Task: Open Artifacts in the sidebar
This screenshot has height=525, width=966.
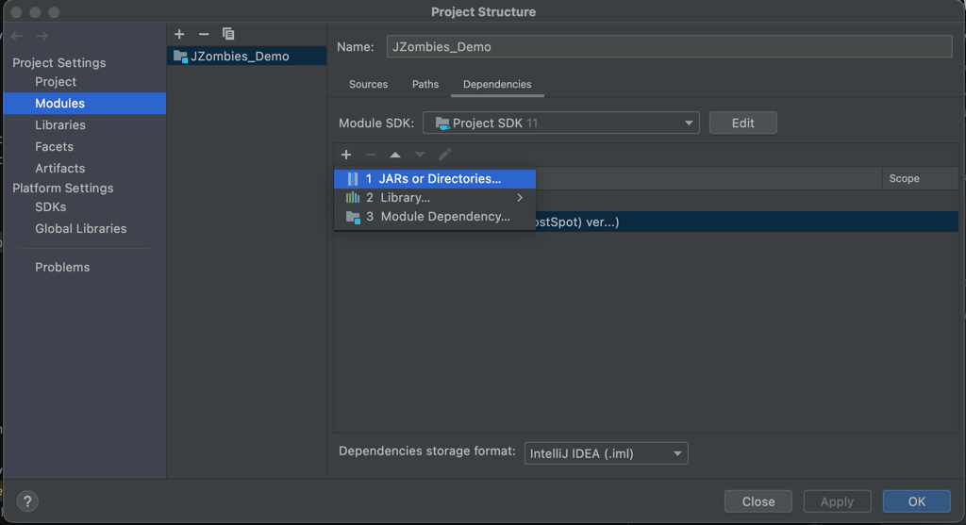Action: click(x=59, y=168)
